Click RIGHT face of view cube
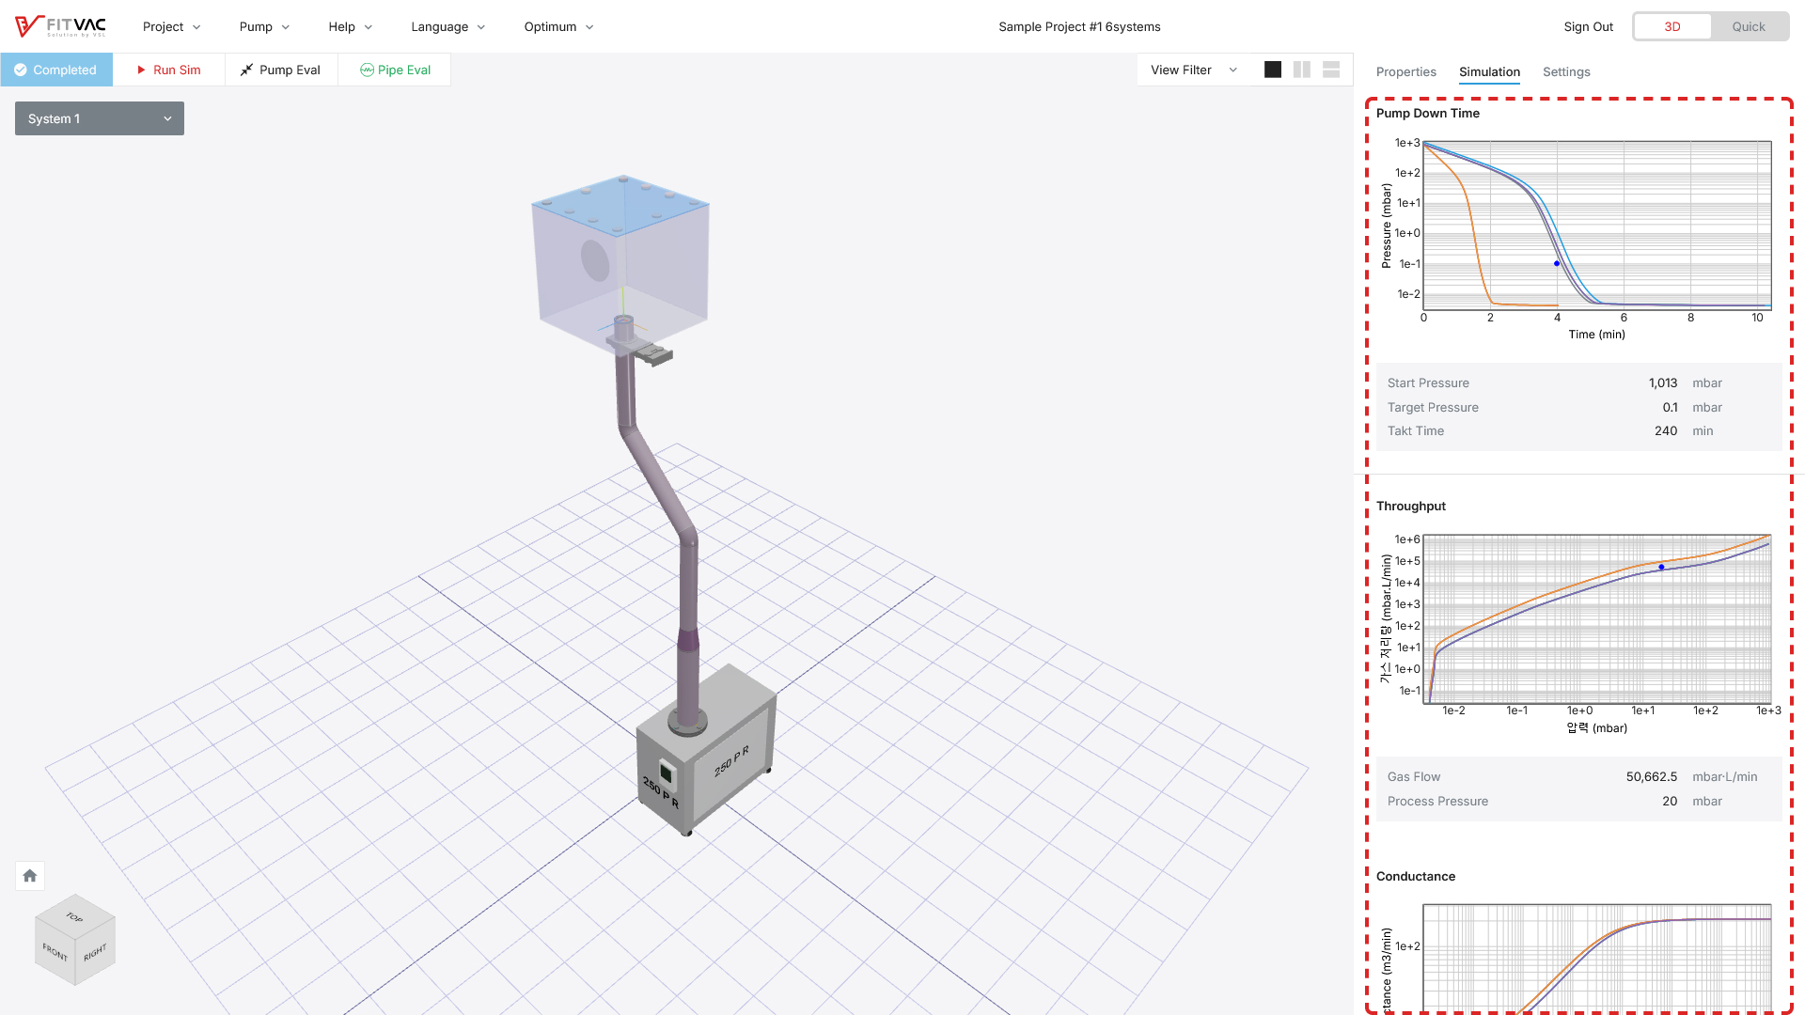 click(95, 952)
